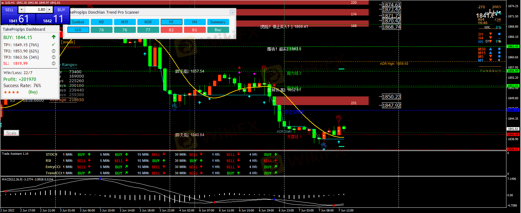Click the D1 red down-triangle trend icon
Image resolution: width=521 pixels, height=213 pixels.
pyautogui.click(x=491, y=34)
